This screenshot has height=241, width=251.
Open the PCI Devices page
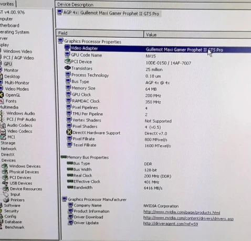pos(20,178)
